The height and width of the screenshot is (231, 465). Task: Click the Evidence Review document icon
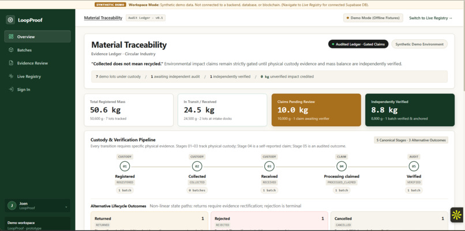point(12,63)
